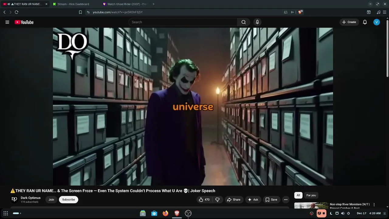Image resolution: width=389 pixels, height=219 pixels.
Task: Select the YouTube URL address bar
Action: 118,12
